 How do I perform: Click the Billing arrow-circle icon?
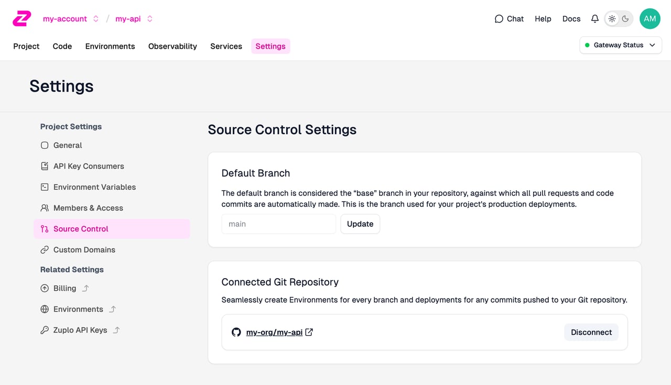point(45,288)
